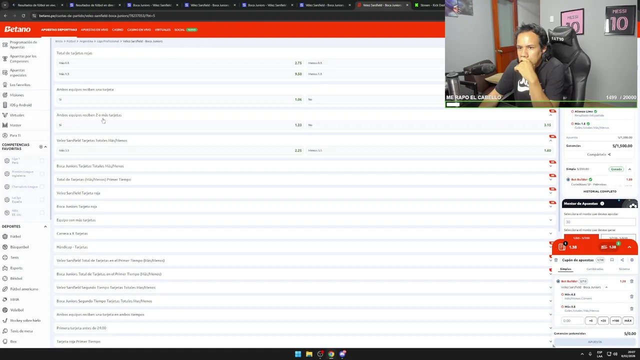Open the Esports controller icon
Screen dimensions: 640x360
(5, 268)
